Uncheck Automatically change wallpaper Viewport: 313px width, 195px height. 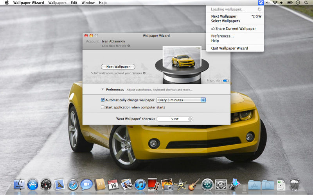(103, 100)
